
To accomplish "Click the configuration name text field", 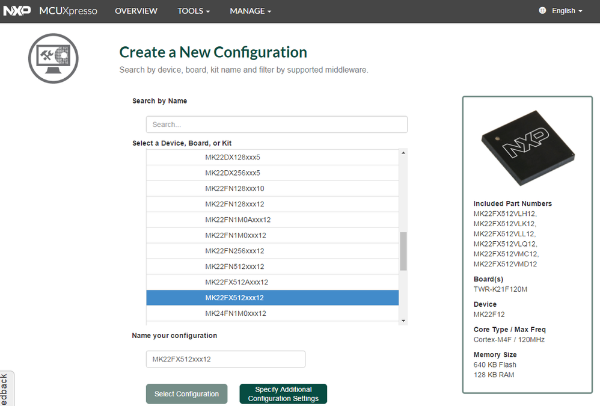I will pyautogui.click(x=225, y=359).
